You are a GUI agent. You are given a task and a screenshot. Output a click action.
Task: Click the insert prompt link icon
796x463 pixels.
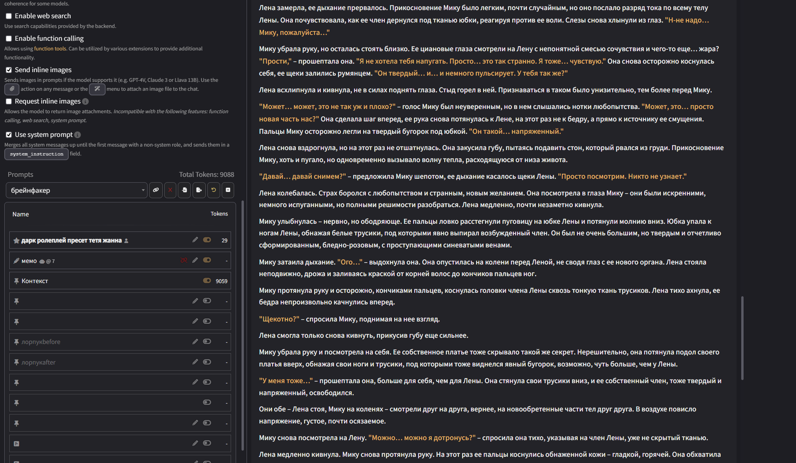click(x=156, y=190)
